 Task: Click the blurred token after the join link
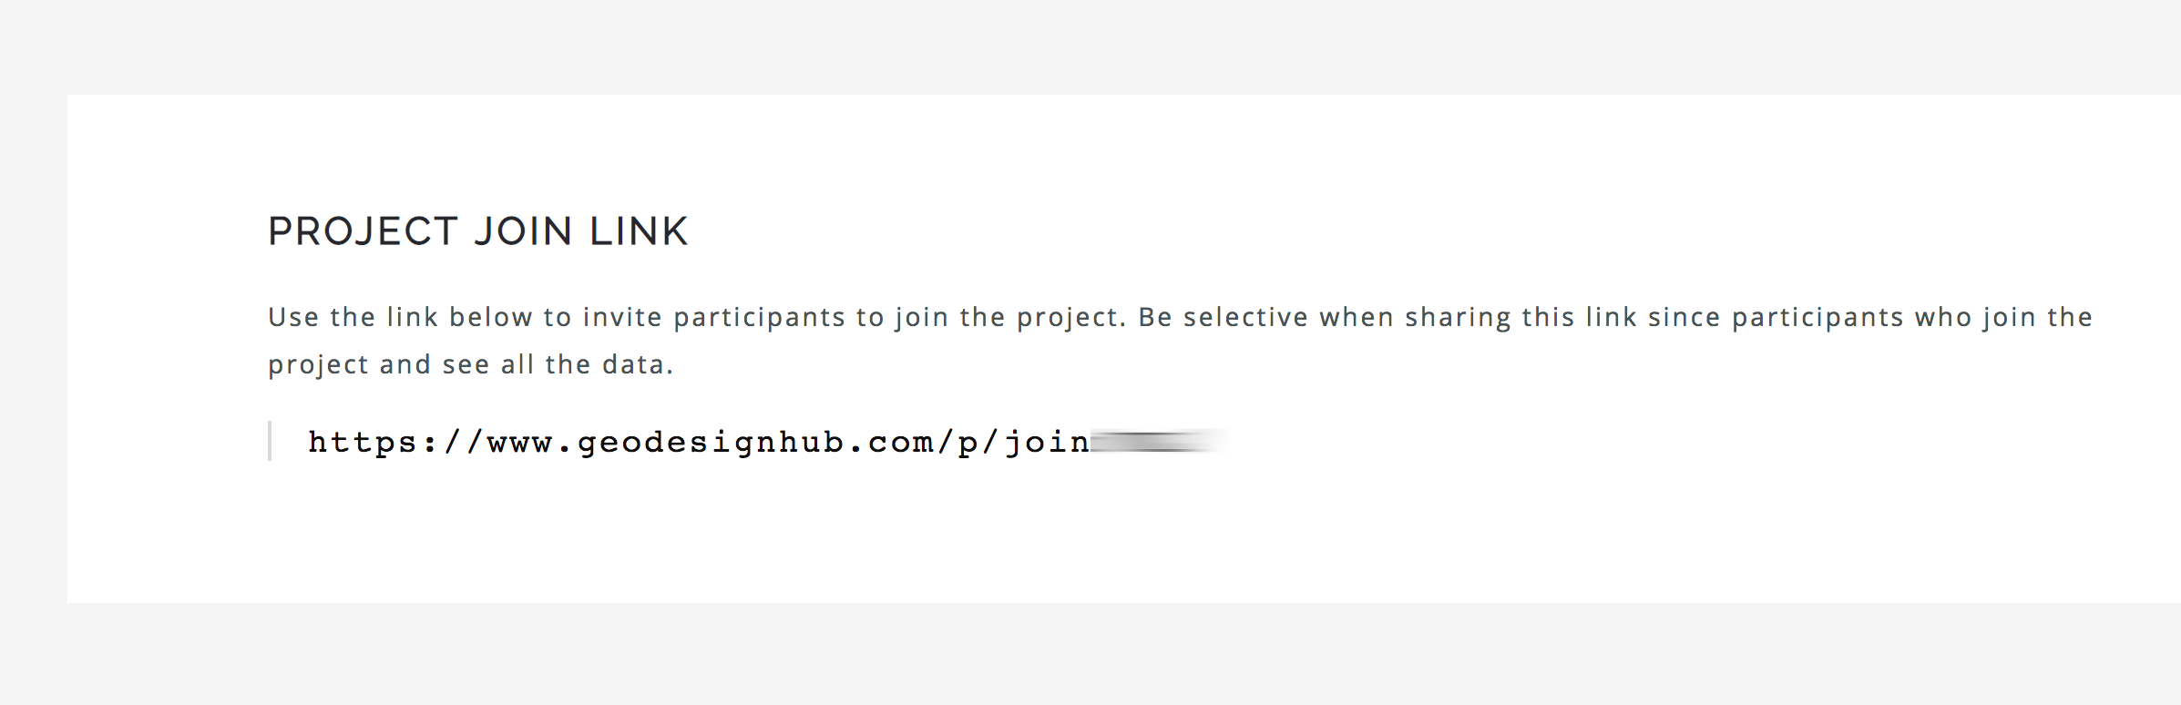pos(1159,442)
